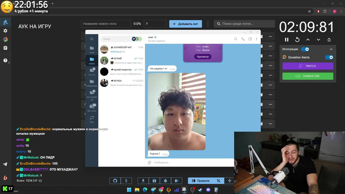Click the Ред. edit folders icon
The height and width of the screenshot is (194, 345).
(92, 119)
